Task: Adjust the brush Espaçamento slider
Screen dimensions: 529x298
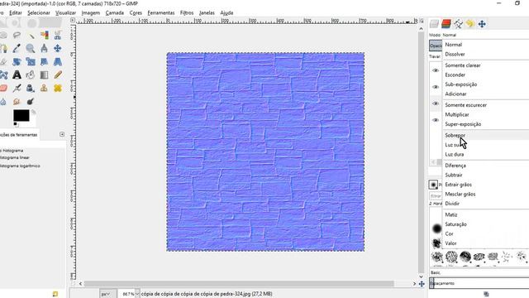Action: click(479, 283)
